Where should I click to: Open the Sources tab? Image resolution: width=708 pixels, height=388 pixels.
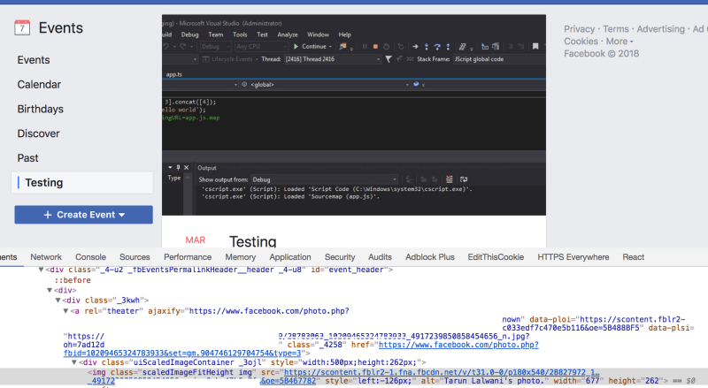pyautogui.click(x=135, y=257)
